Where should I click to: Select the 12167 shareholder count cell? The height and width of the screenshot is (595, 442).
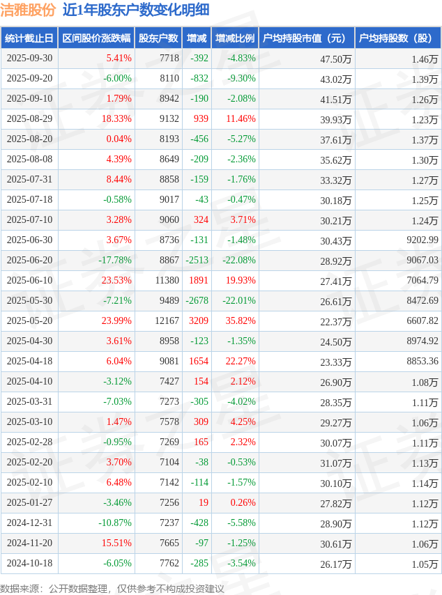point(167,321)
